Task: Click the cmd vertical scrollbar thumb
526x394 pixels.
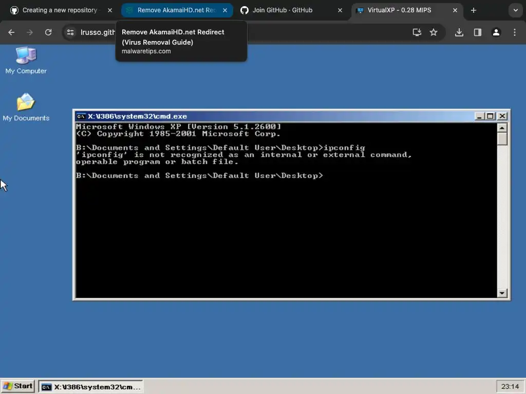Action: point(502,139)
